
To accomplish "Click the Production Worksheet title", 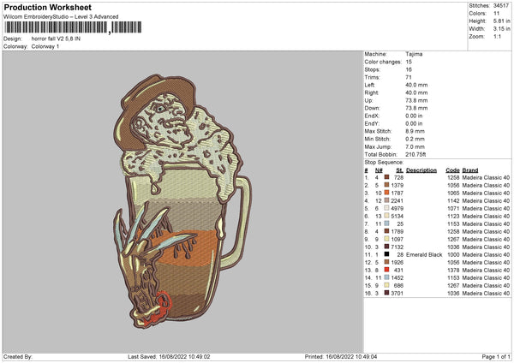I will pos(47,7).
